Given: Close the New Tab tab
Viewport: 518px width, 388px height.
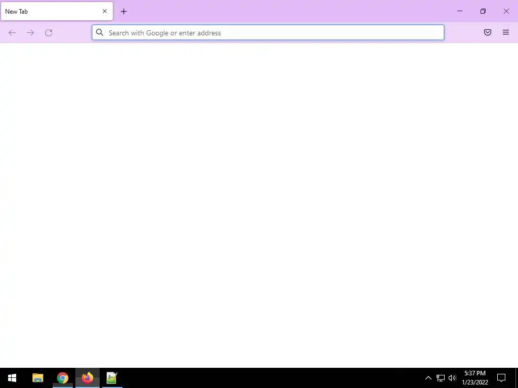Looking at the screenshot, I should coord(105,11).
